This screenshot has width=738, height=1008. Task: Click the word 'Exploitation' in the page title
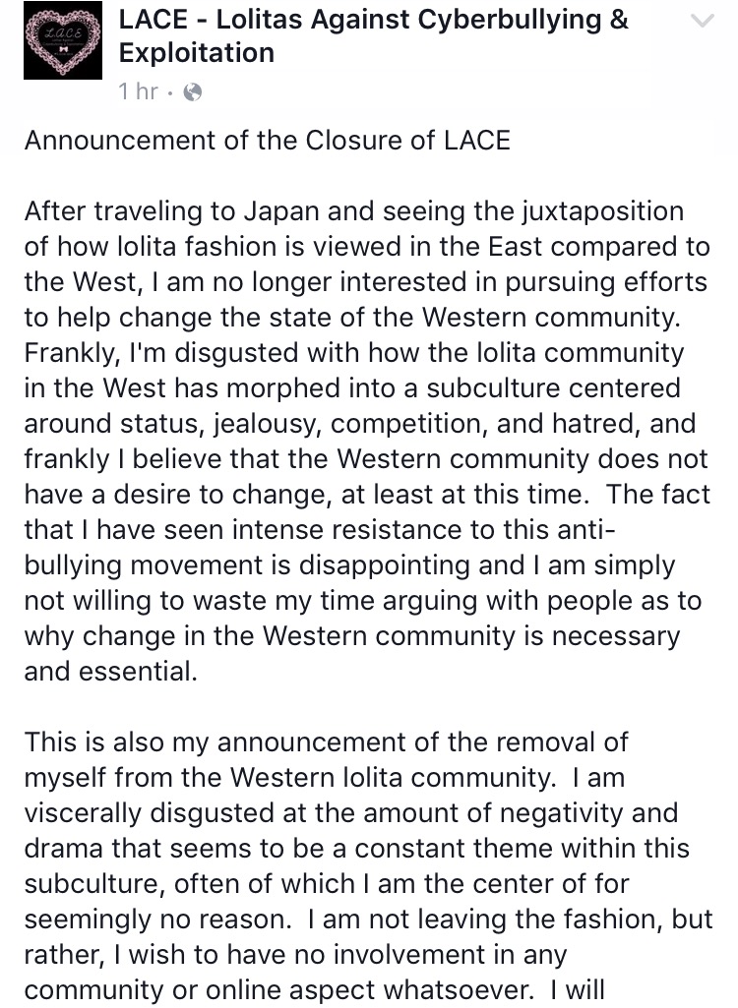[x=196, y=53]
